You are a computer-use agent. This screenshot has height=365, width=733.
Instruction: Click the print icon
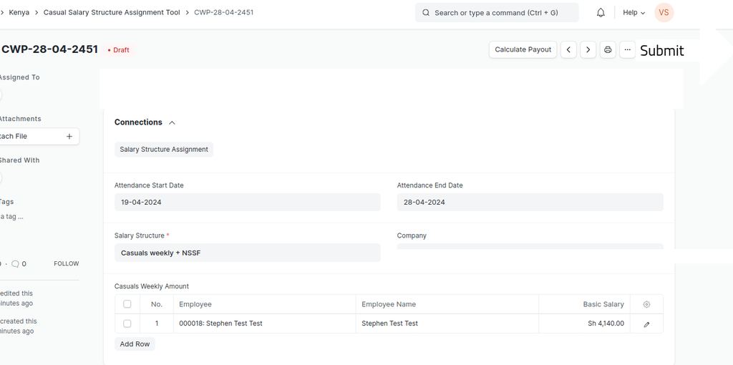point(608,49)
